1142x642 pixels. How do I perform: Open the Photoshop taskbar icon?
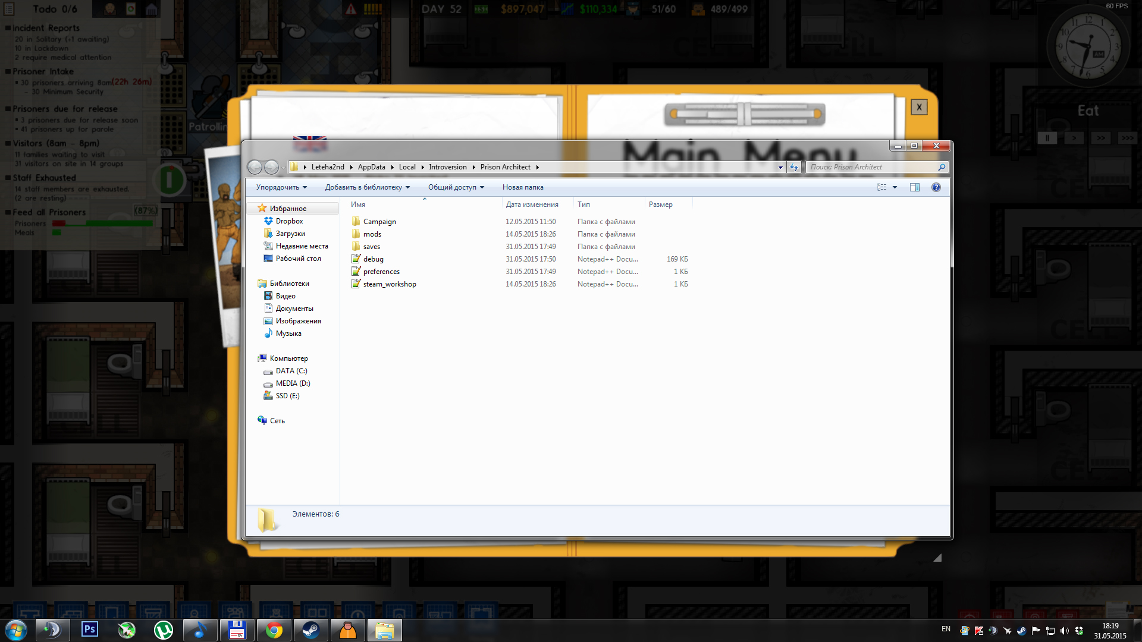(x=90, y=630)
